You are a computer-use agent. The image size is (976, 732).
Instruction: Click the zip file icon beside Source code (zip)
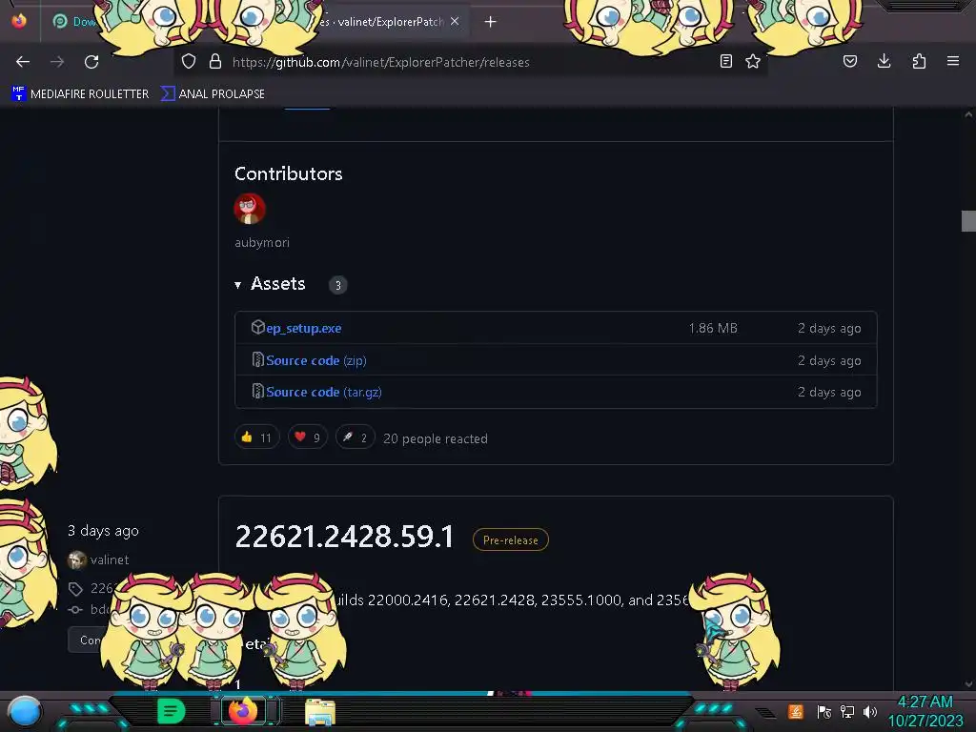pos(257,359)
